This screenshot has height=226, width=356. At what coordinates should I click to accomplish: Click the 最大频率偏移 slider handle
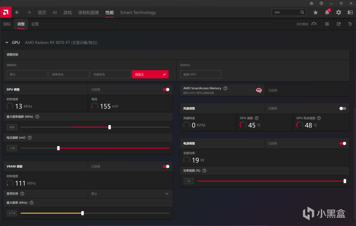[x=110, y=127]
